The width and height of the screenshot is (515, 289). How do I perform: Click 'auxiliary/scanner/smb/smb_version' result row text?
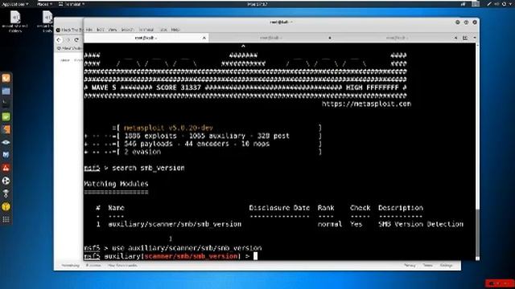175,224
